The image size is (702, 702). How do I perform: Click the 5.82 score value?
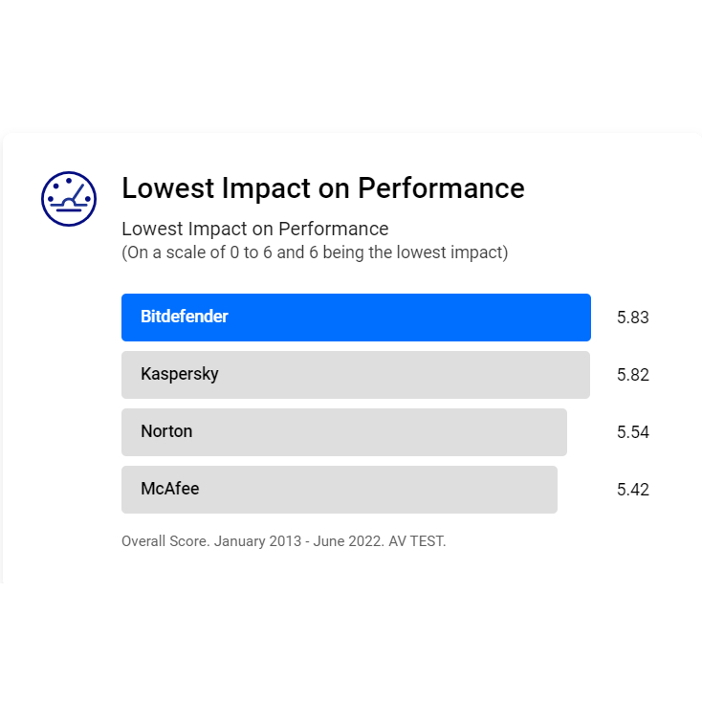click(x=633, y=375)
